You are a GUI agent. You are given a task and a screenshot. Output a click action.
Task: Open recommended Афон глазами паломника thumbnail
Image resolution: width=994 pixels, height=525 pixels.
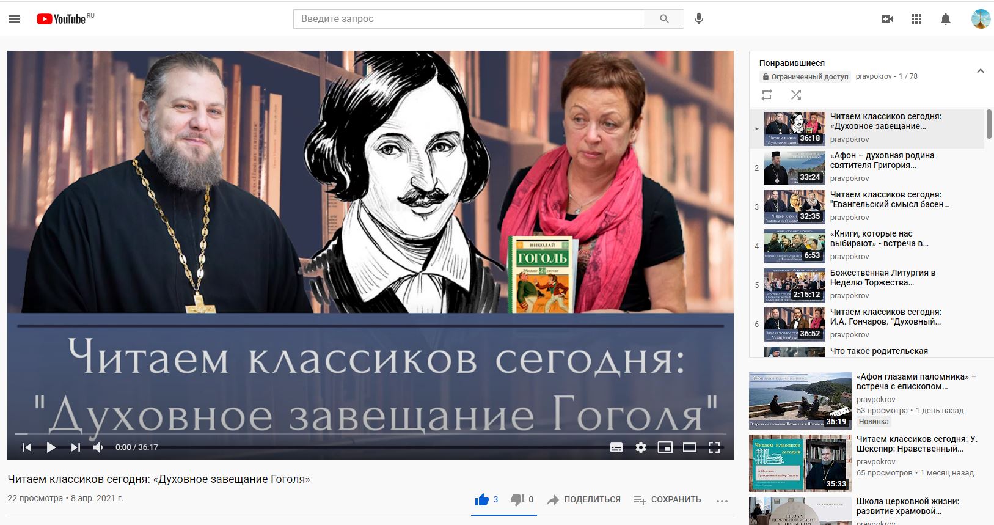(x=800, y=400)
